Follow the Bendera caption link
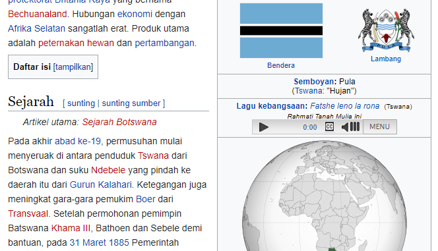The image size is (438, 251). [x=281, y=65]
